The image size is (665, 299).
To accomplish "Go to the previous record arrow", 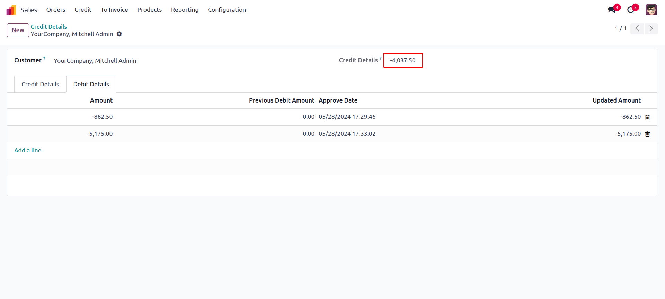I will (x=637, y=28).
